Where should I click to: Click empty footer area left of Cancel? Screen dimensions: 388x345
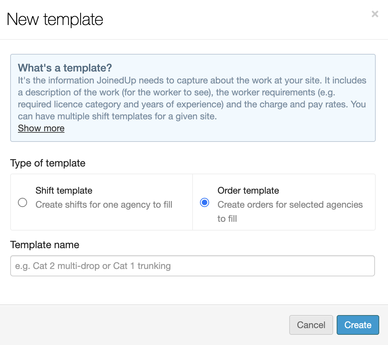[141, 325]
